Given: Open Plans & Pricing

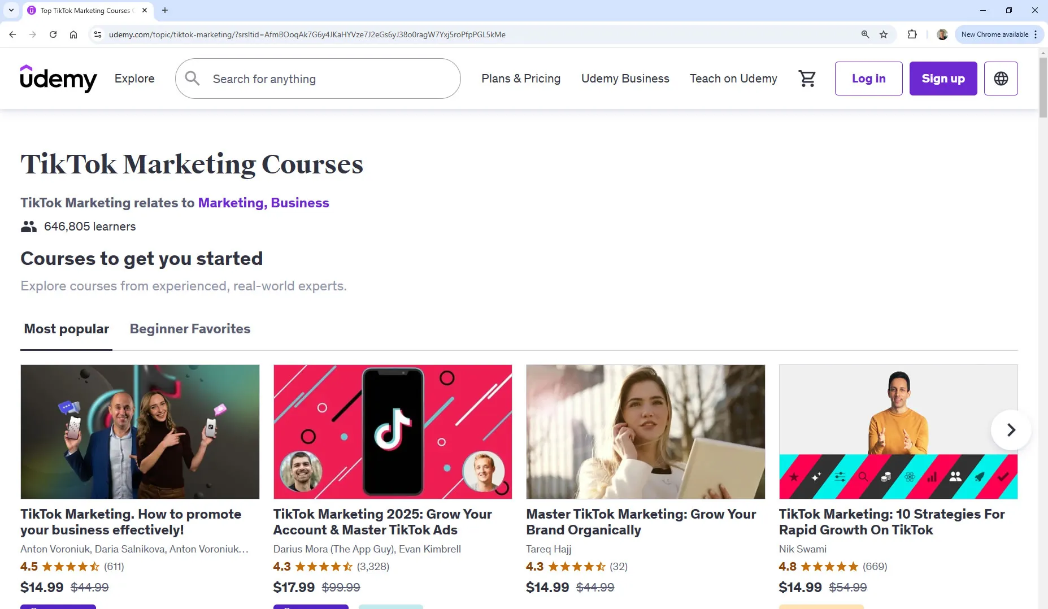Looking at the screenshot, I should (x=521, y=79).
